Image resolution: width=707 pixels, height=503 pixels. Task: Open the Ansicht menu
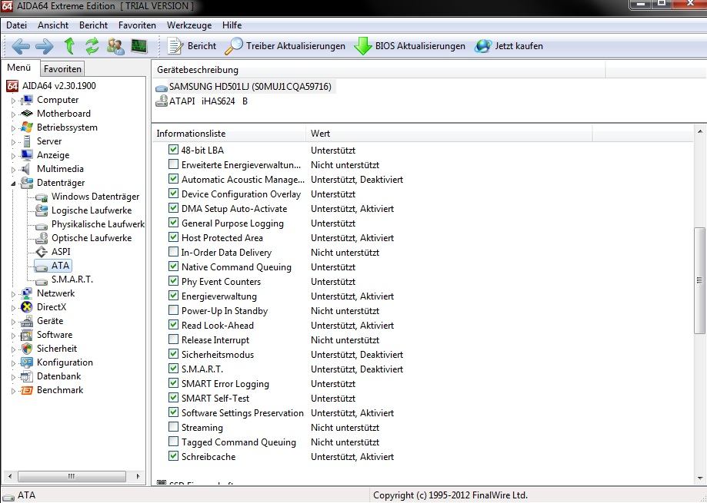point(53,25)
